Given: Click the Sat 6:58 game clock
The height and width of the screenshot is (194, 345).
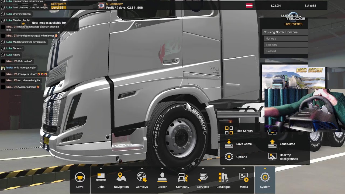Looking at the screenshot, I should pos(310,6).
